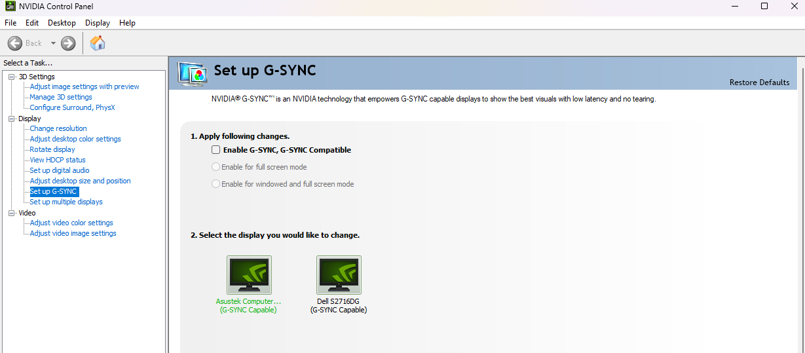This screenshot has width=805, height=353.
Task: Select Enable for windowed and full screen mode
Action: tap(216, 184)
